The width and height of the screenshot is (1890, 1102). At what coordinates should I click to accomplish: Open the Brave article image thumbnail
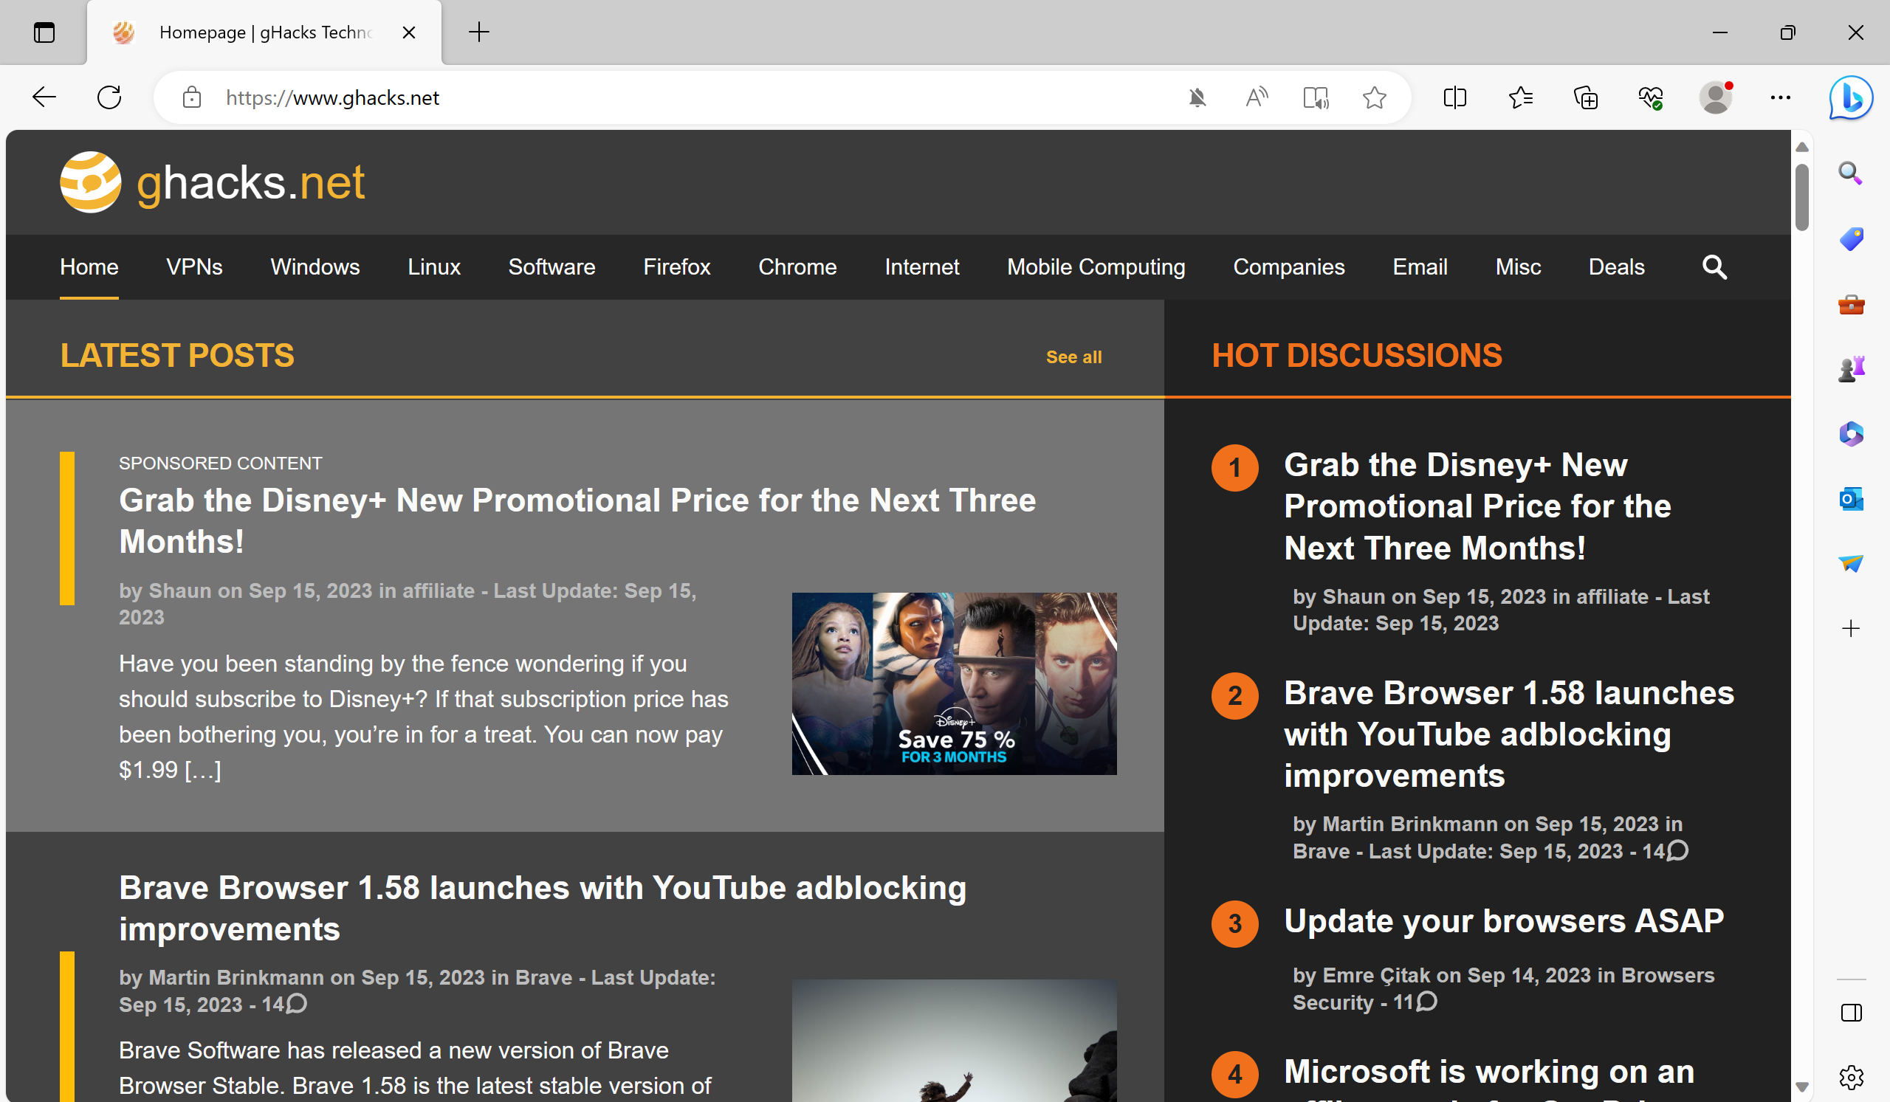tap(954, 1041)
